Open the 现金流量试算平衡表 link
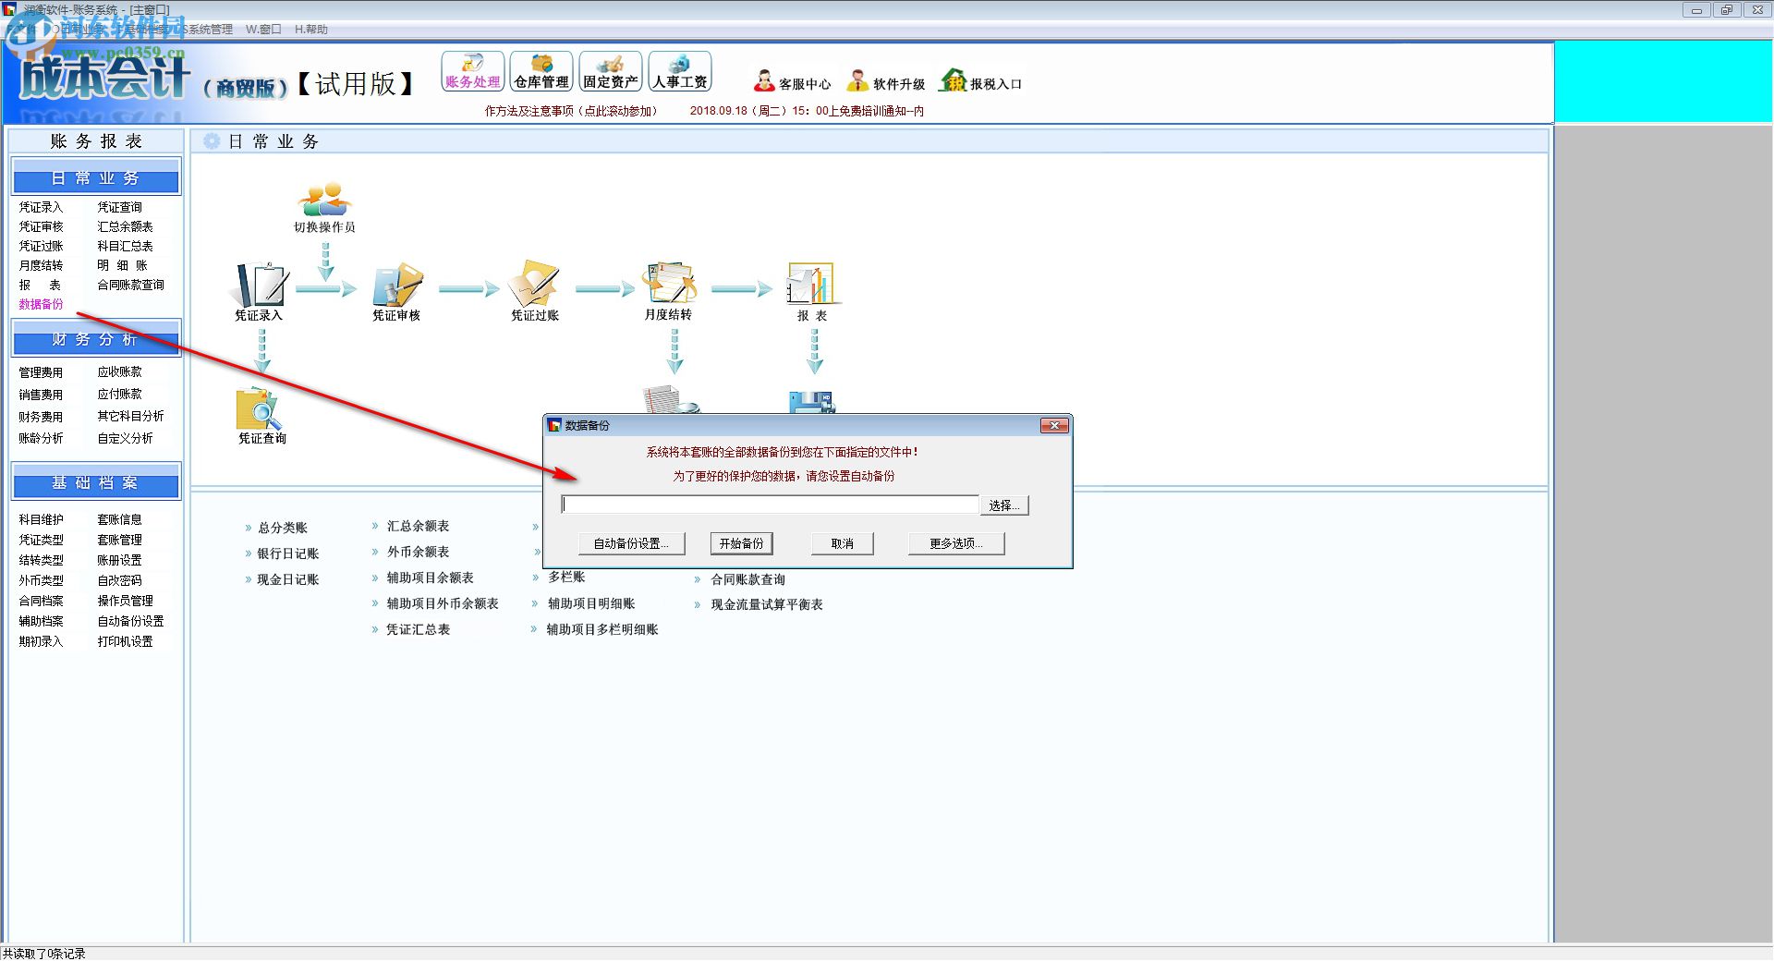The image size is (1774, 961). click(767, 604)
